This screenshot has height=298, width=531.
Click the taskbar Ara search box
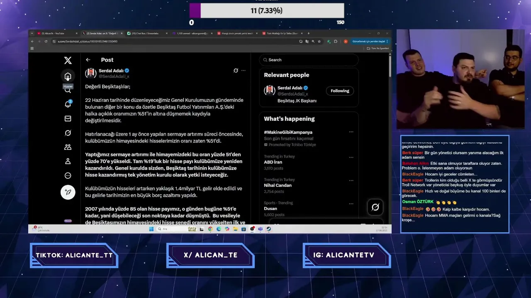[x=177, y=229]
